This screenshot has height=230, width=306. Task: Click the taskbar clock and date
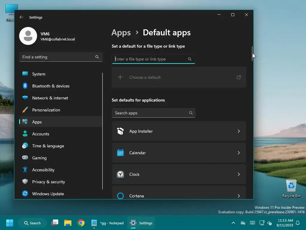pos(285,223)
